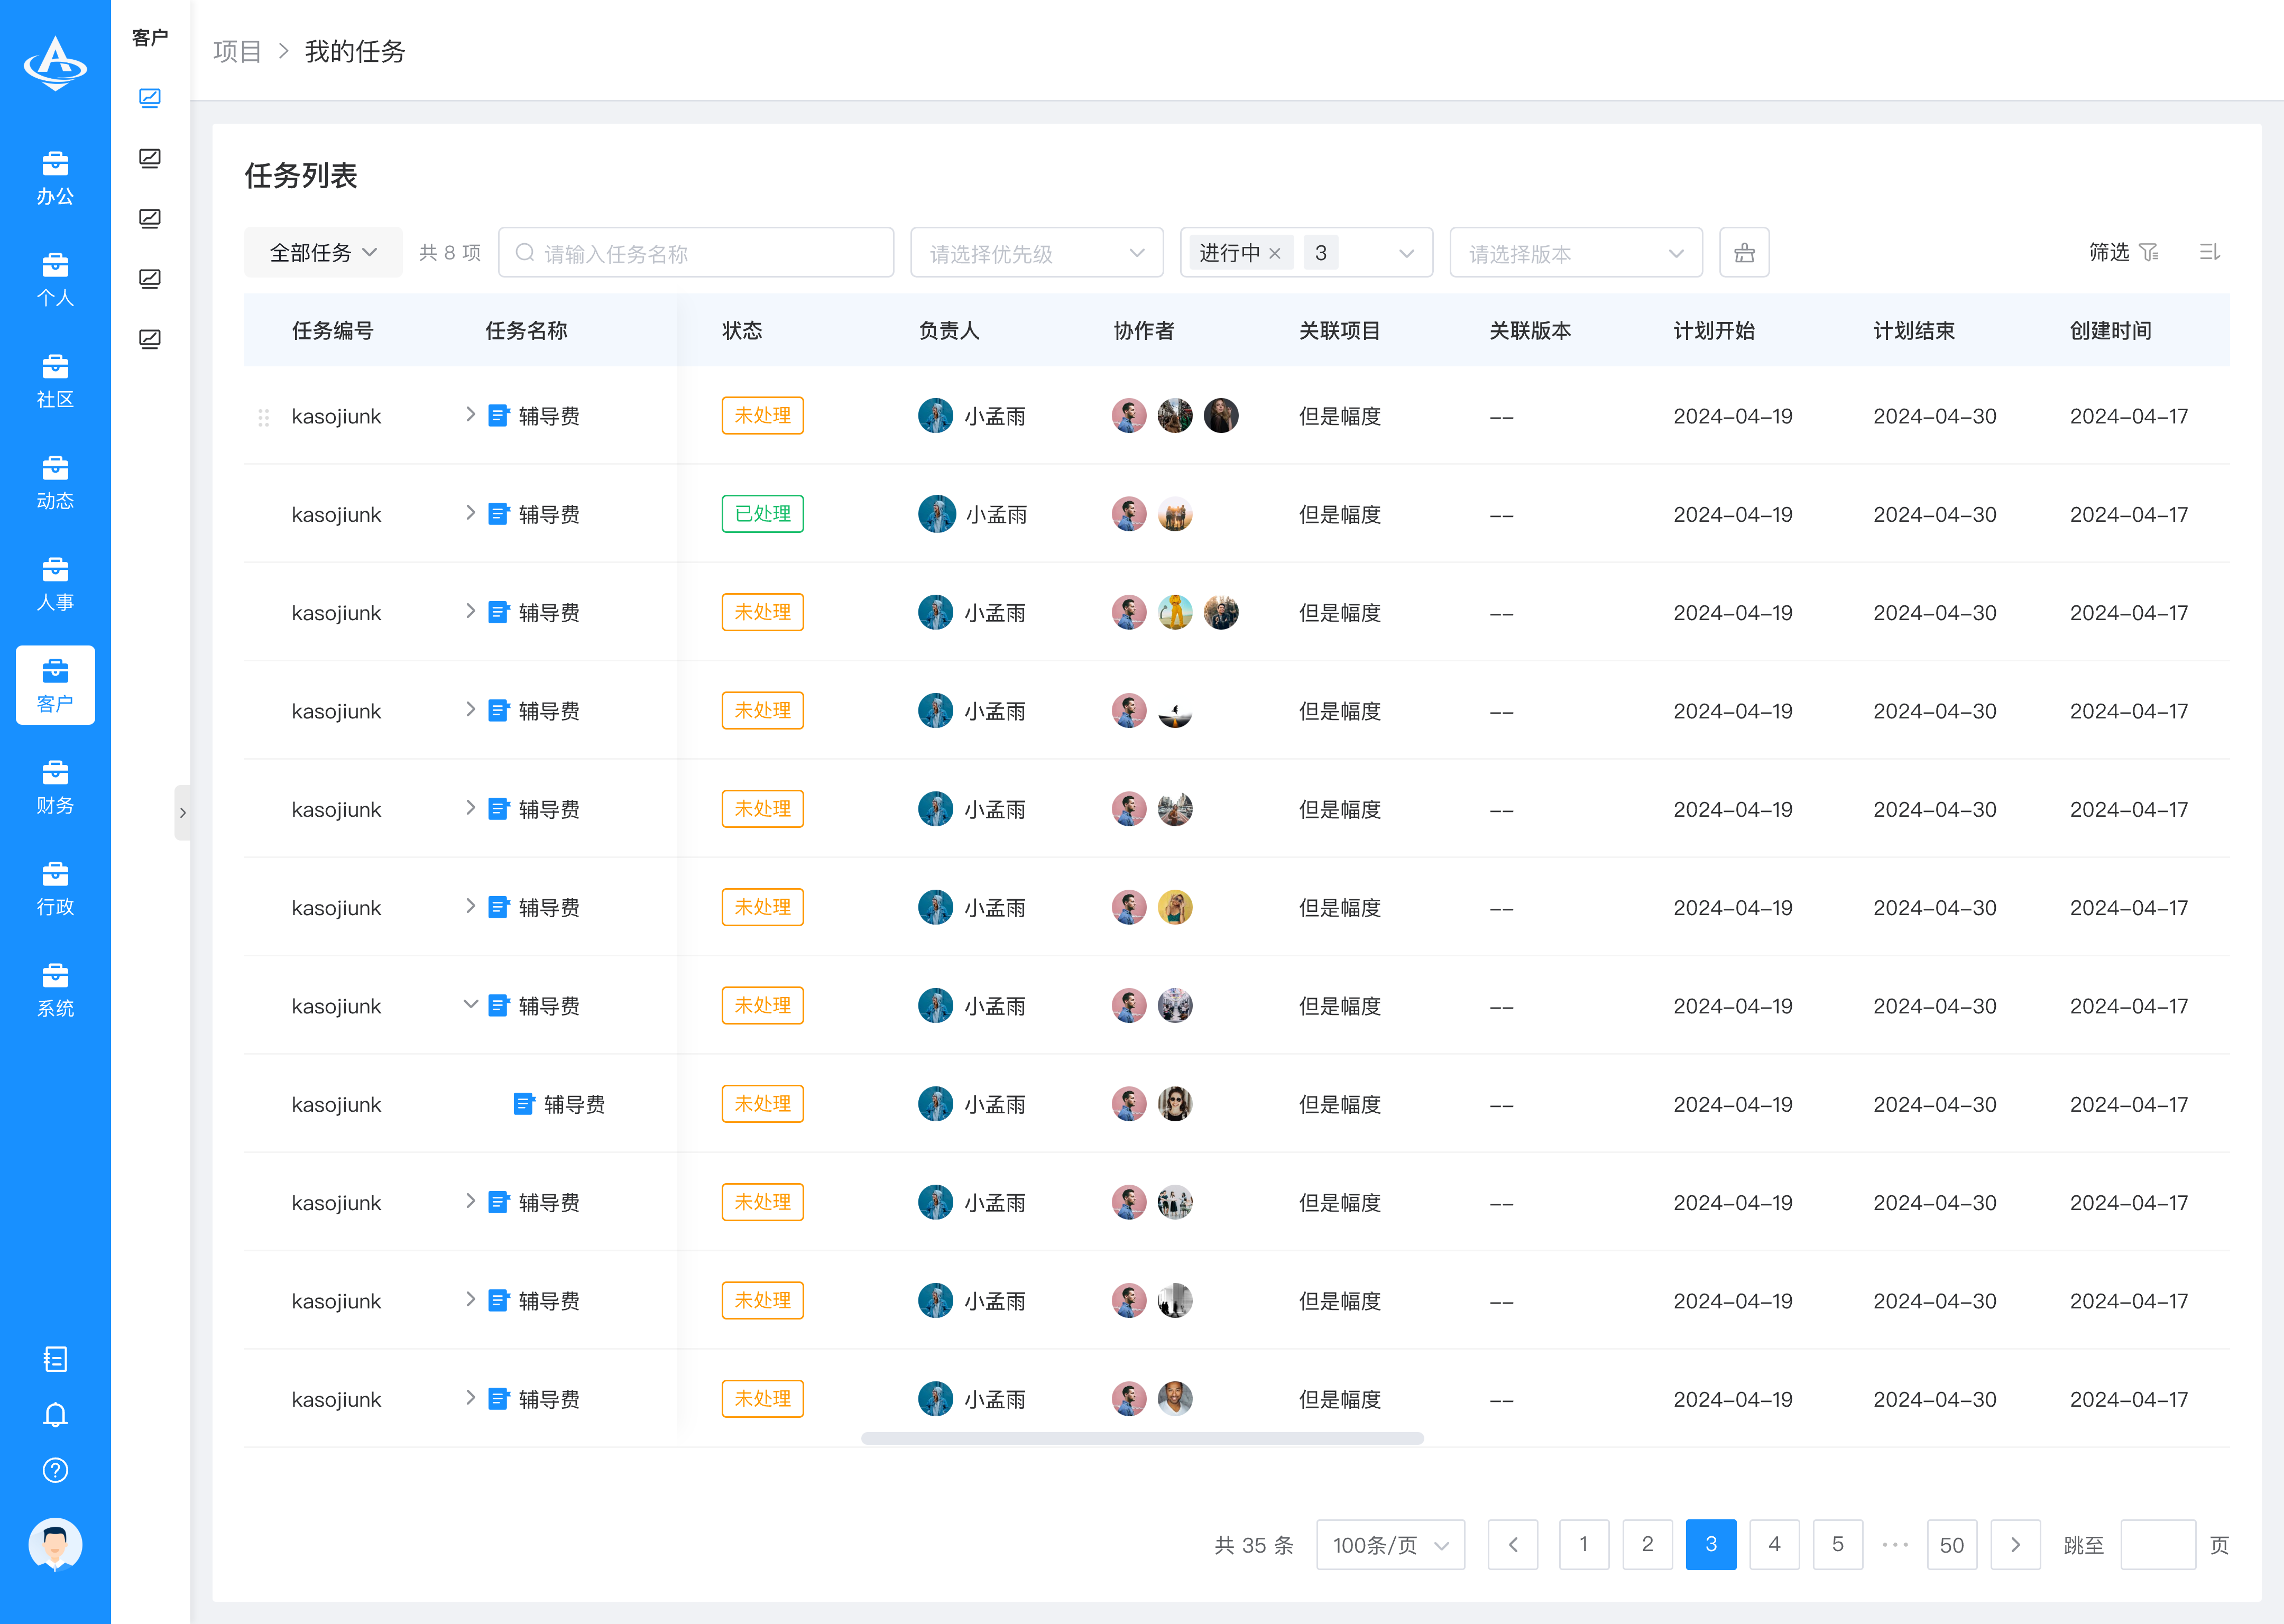Go to page 1
The width and height of the screenshot is (2284, 1624).
coord(1584,1545)
